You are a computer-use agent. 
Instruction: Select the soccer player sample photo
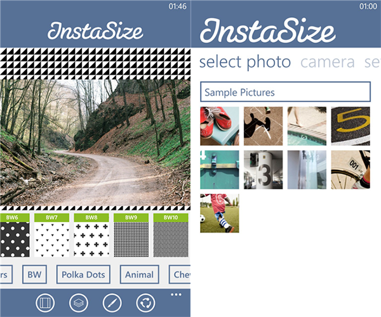[220, 213]
